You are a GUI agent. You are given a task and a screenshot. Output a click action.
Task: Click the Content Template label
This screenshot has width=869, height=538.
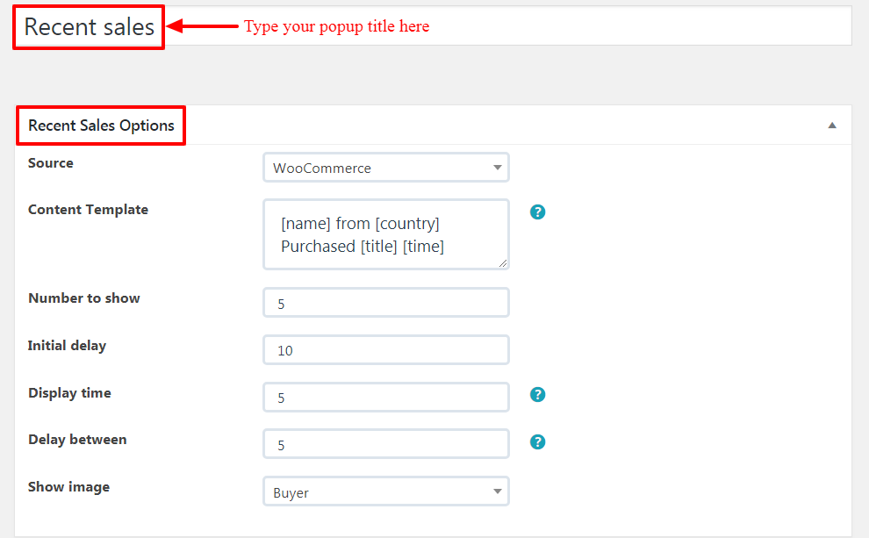click(x=88, y=210)
